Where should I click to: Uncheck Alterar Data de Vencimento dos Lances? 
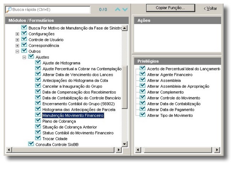pos(38,74)
